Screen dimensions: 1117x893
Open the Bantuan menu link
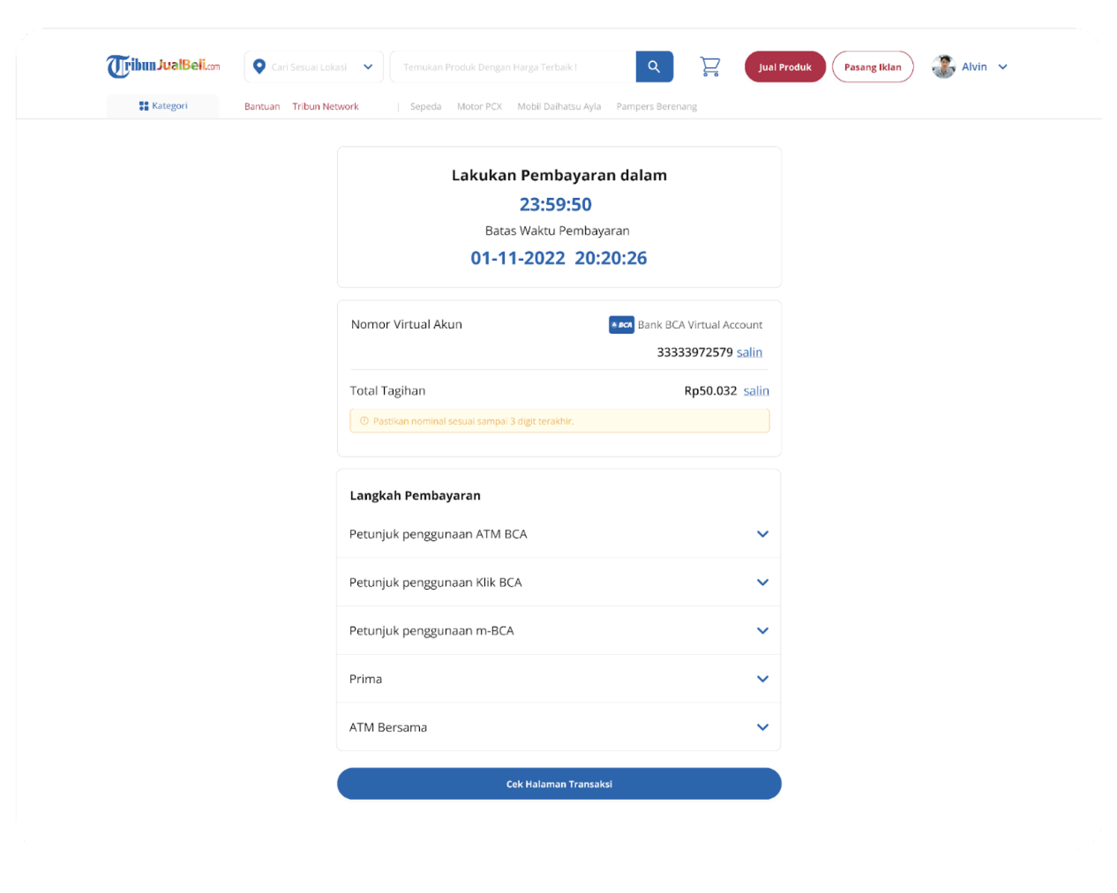coord(262,107)
